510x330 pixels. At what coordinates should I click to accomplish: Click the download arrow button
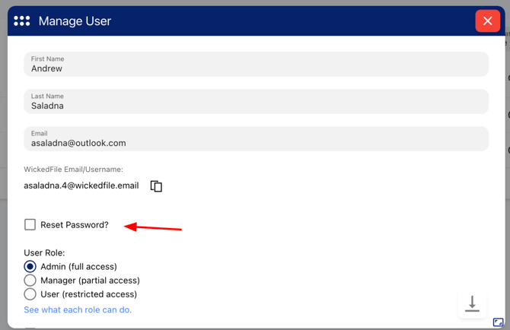pos(472,304)
